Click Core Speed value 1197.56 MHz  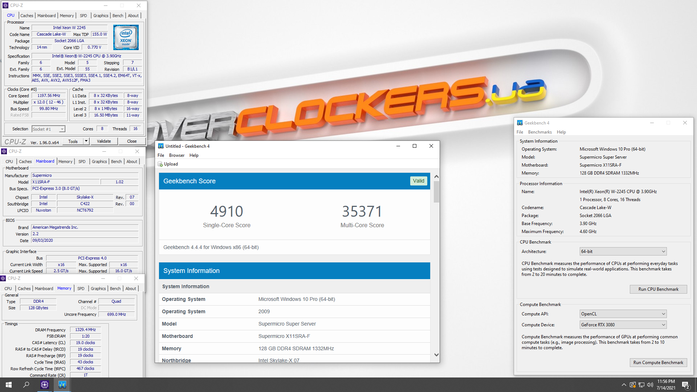tap(49, 96)
